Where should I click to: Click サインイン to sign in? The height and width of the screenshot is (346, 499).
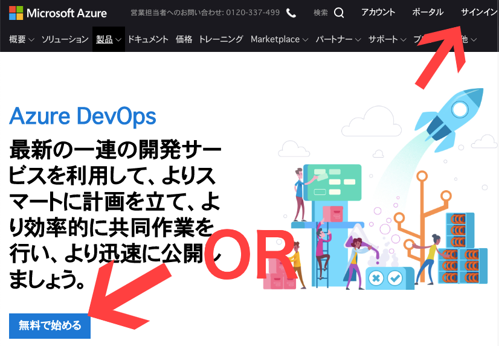point(479,13)
